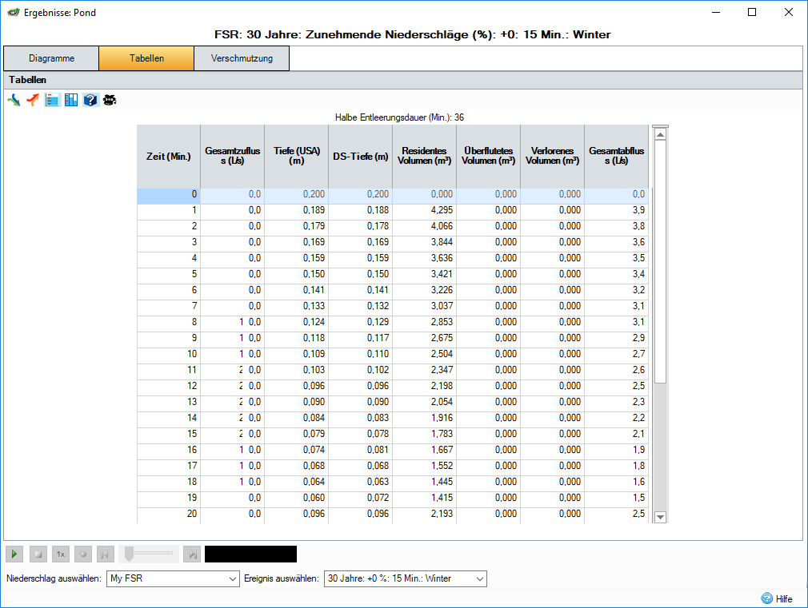Viewport: 808px width, 608px height.
Task: Click the table scrollbar up arrow
Action: pos(660,134)
